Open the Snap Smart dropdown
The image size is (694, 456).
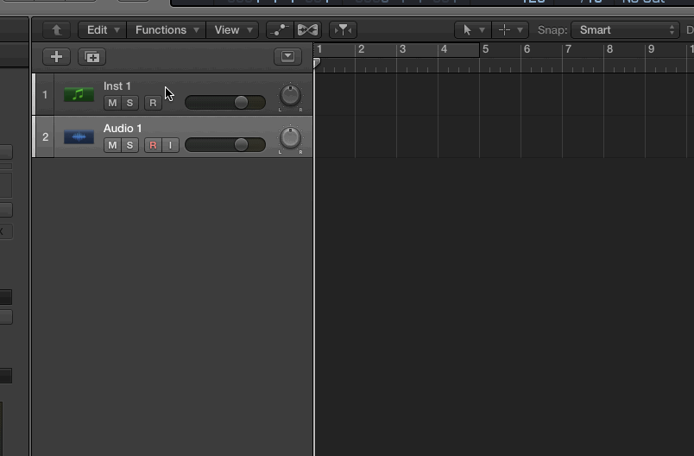(626, 30)
